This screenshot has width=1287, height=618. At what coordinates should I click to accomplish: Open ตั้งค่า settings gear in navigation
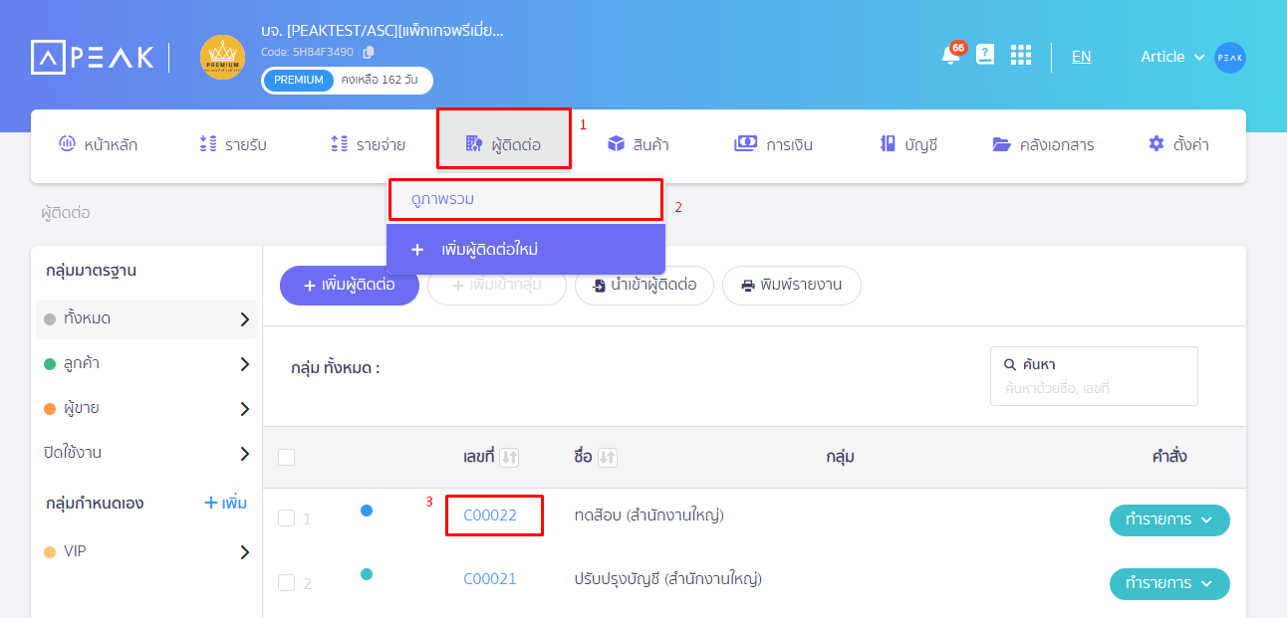[1176, 143]
